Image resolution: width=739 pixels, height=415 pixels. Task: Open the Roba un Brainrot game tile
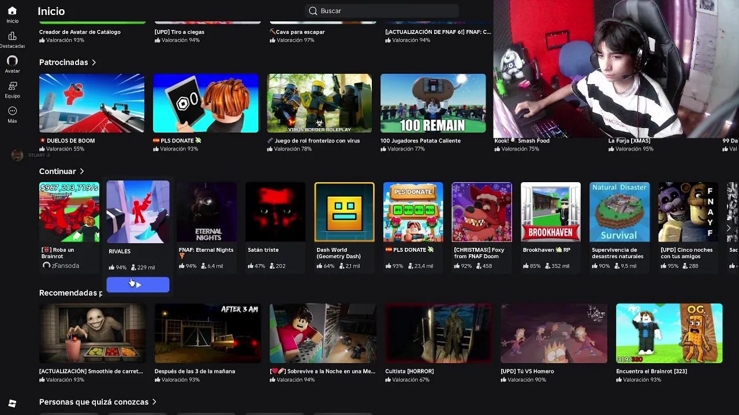pyautogui.click(x=69, y=212)
